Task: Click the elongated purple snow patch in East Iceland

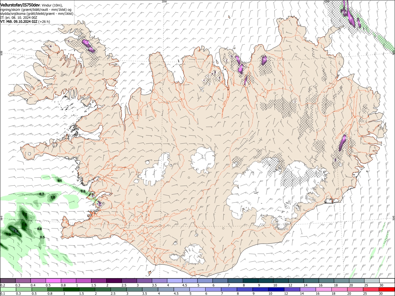Action: pyautogui.click(x=343, y=142)
